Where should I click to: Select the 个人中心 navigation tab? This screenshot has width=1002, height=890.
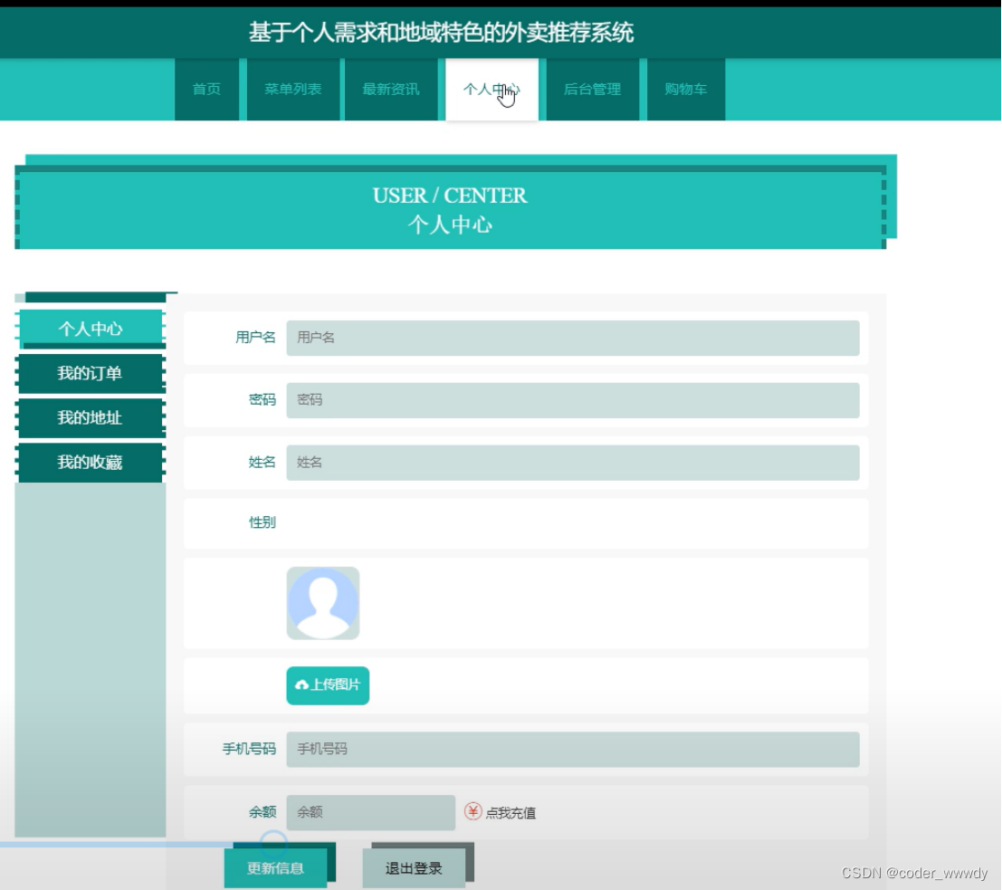[x=491, y=89]
